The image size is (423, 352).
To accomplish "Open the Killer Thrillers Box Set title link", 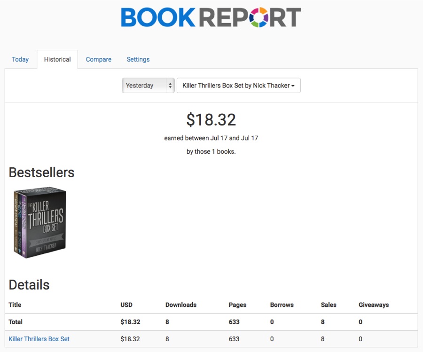I will (x=39, y=338).
